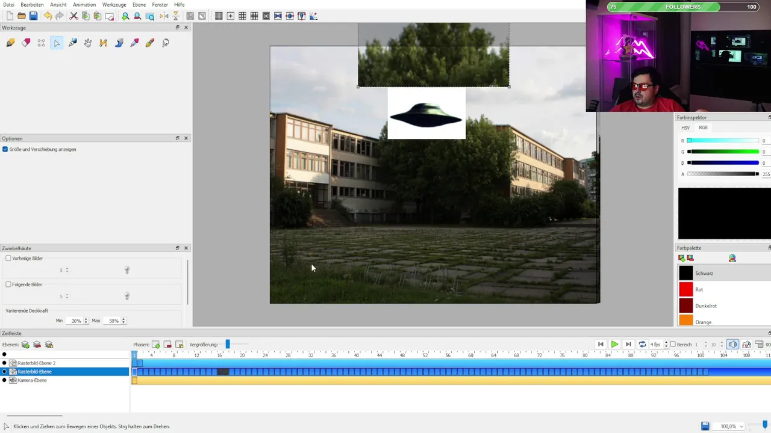Image resolution: width=771 pixels, height=433 pixels.
Task: Switch to the HSV tab in Farbinspektor
Action: coord(685,127)
